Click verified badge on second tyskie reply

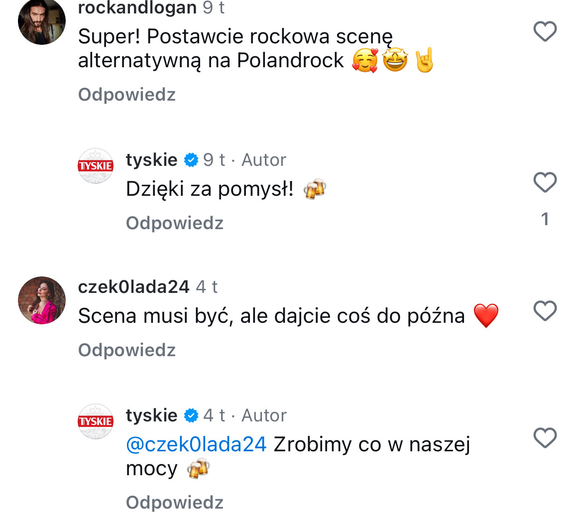(x=191, y=416)
